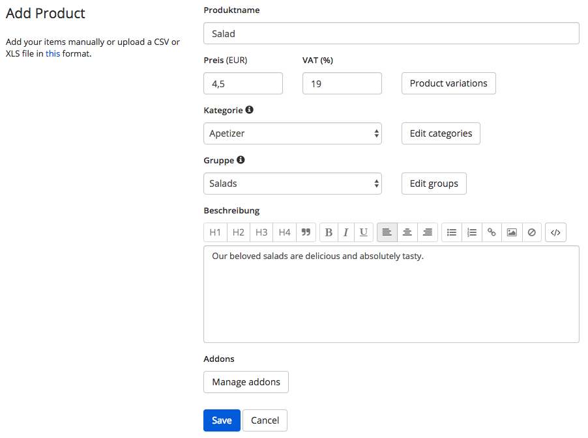The height and width of the screenshot is (438, 588).
Task: Open the Gruppe dropdown showing Salads
Action: (293, 184)
